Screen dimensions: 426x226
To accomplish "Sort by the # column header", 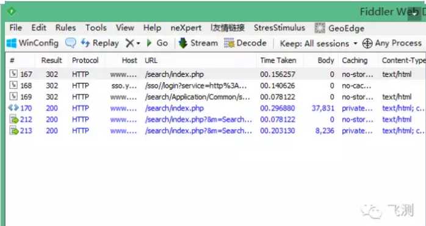I will coord(12,60).
